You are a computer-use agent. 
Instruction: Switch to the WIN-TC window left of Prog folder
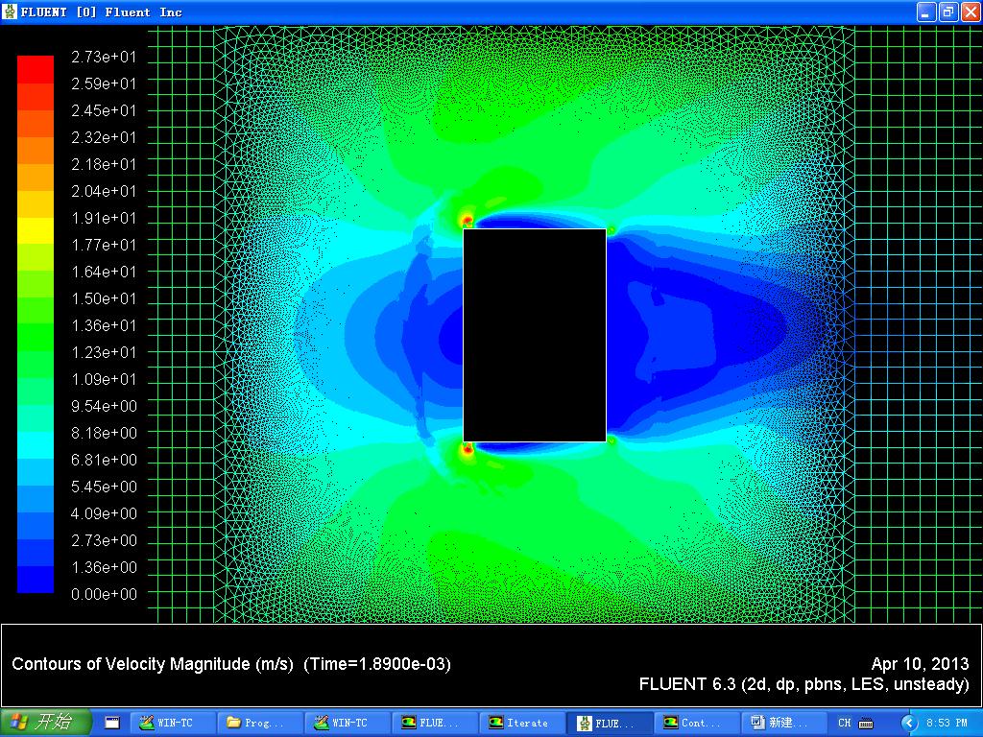point(173,723)
